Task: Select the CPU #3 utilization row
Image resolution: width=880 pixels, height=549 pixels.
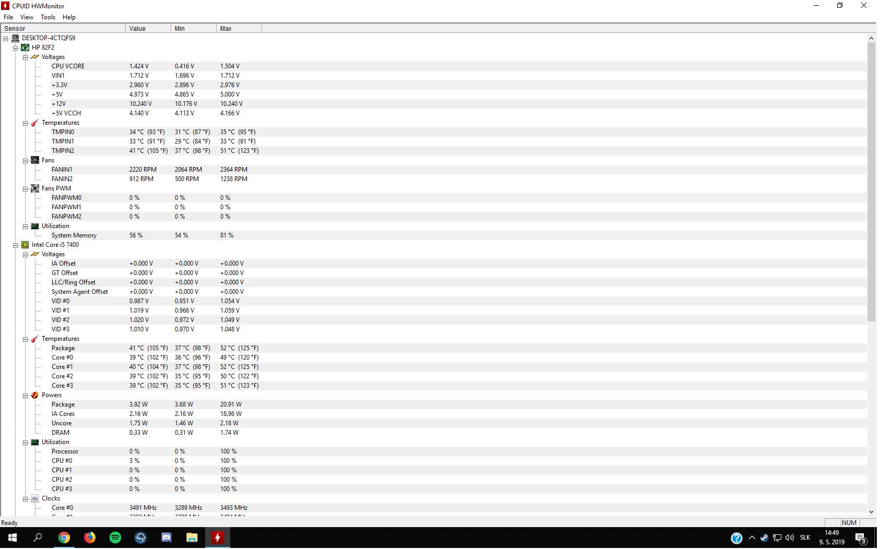Action: pos(434,489)
